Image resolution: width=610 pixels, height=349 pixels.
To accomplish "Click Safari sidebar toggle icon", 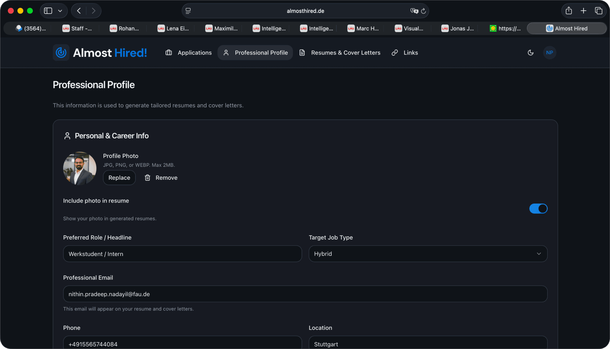I will pos(48,11).
